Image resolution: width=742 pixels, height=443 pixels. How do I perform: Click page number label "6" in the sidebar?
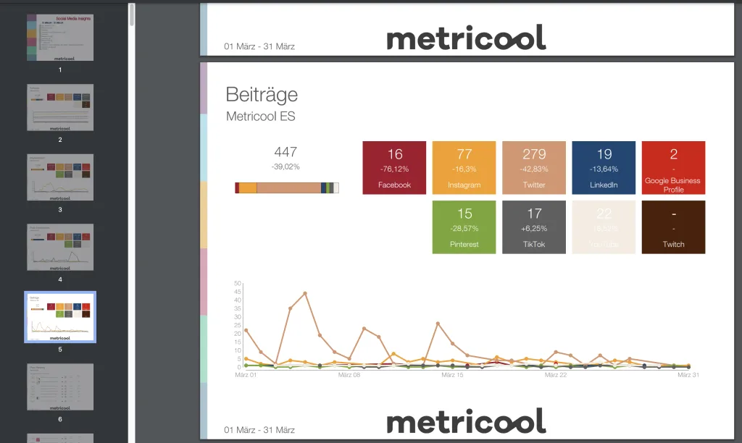pyautogui.click(x=60, y=419)
